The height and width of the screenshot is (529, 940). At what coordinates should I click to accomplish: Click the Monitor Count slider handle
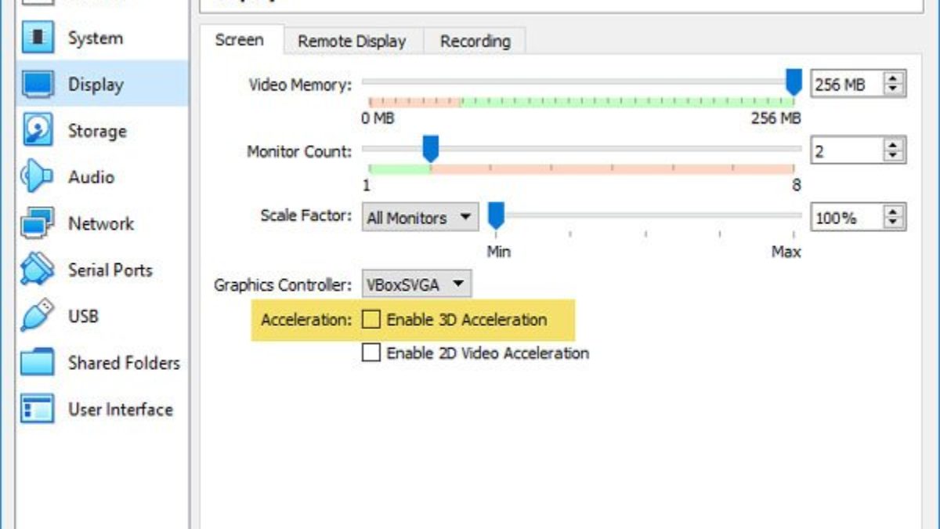tap(430, 147)
